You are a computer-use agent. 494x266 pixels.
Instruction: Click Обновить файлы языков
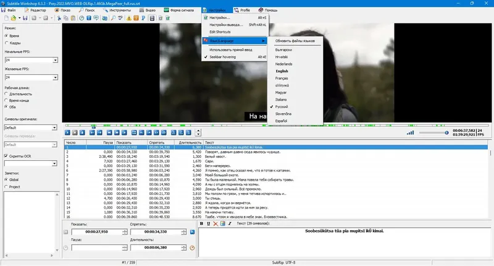pos(295,41)
